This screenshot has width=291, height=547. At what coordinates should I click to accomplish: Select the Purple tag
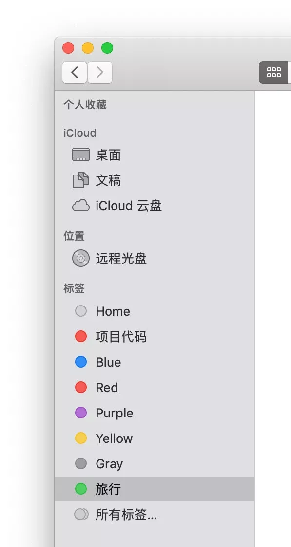(x=114, y=413)
